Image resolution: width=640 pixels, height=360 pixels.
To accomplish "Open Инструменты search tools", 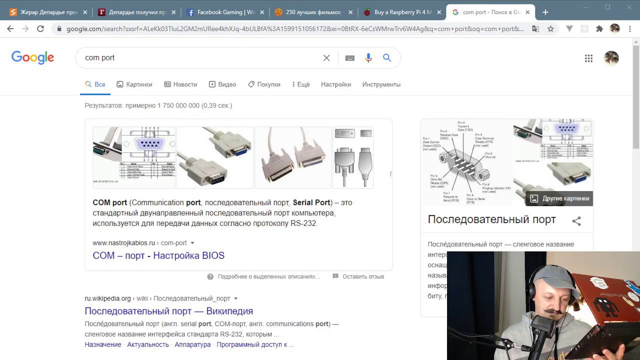I will pos(381,84).
